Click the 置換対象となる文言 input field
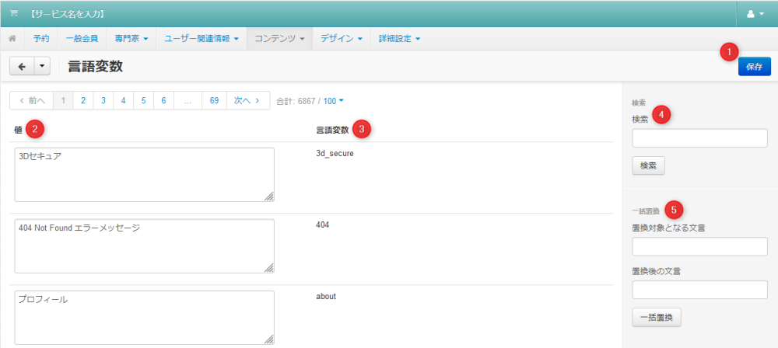 [699, 246]
